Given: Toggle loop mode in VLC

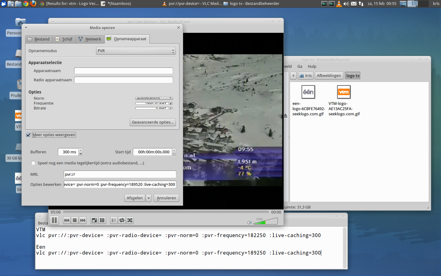Looking at the screenshot, I should coord(122,220).
